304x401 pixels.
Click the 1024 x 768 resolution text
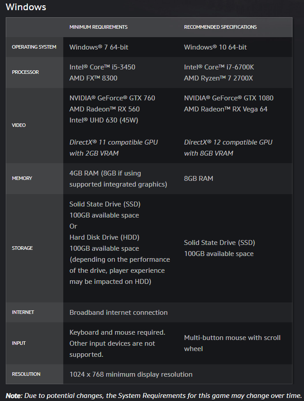[131, 374]
